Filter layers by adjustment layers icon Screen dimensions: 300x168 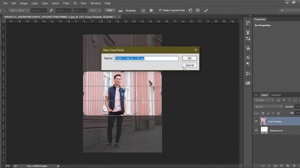point(284,100)
